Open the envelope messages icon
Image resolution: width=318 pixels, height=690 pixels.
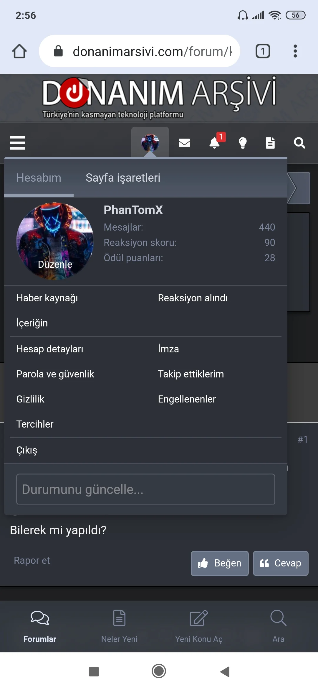point(184,143)
